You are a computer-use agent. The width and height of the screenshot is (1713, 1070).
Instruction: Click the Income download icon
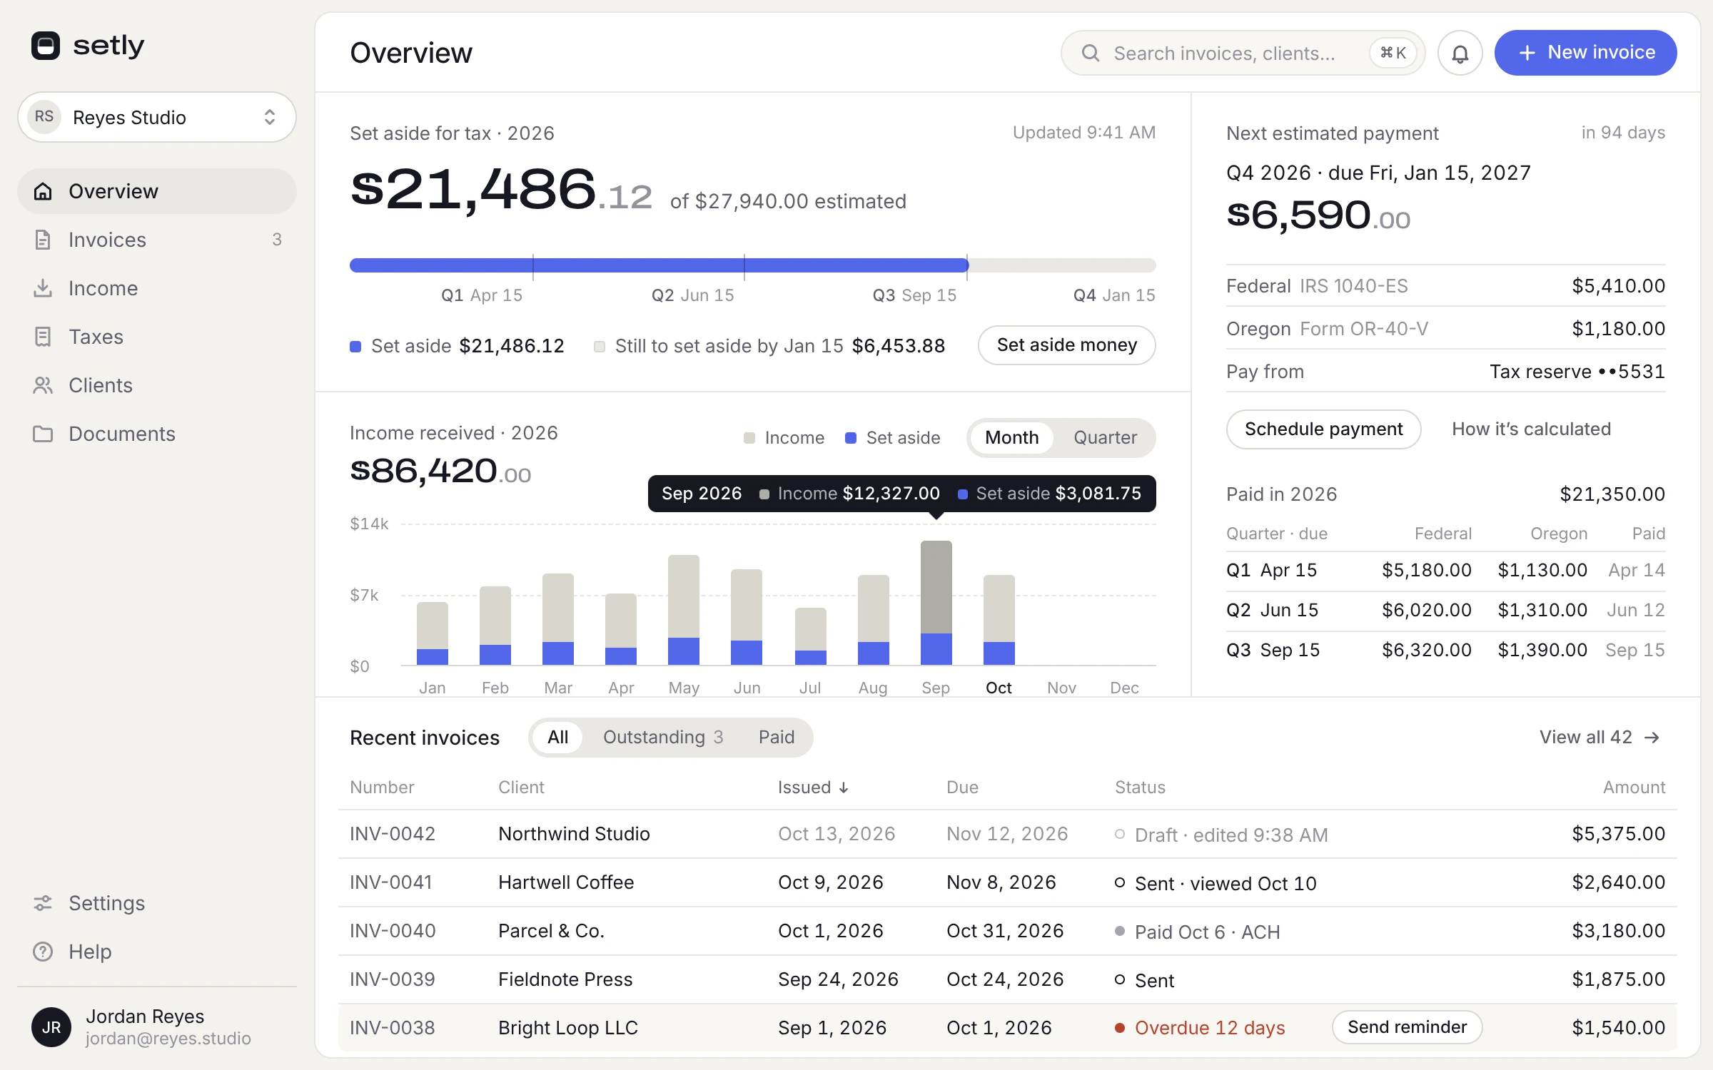click(x=43, y=288)
